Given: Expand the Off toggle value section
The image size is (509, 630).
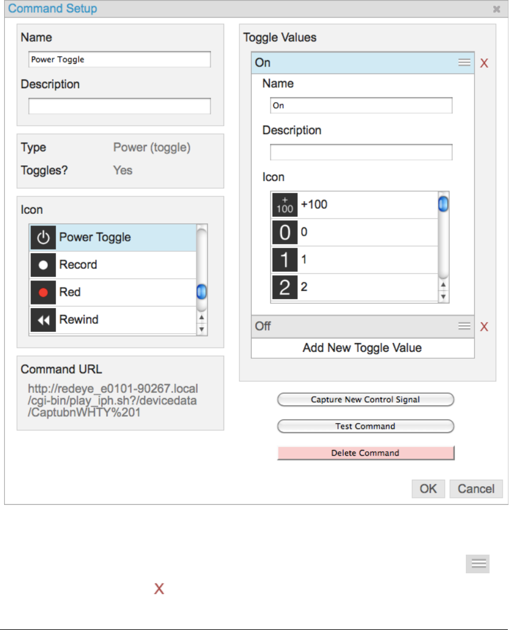Looking at the screenshot, I should click(x=362, y=326).
